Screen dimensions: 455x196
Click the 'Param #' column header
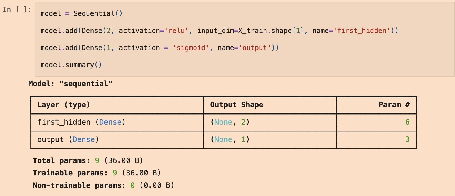click(x=376, y=105)
